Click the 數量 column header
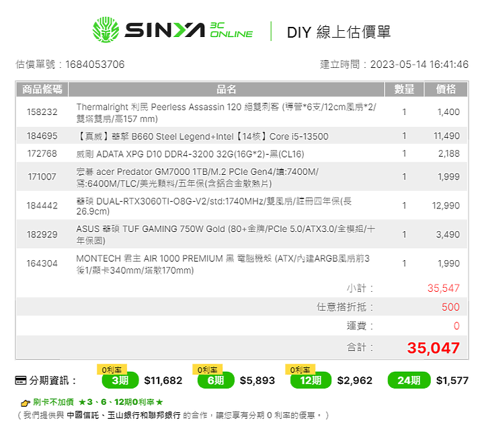The height and width of the screenshot is (435, 484). coord(404,89)
